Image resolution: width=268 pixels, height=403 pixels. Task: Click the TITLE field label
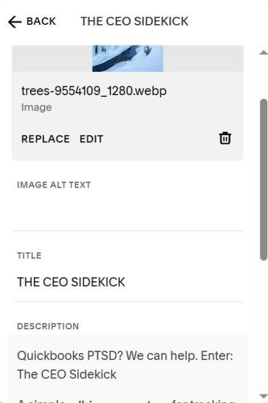point(29,256)
